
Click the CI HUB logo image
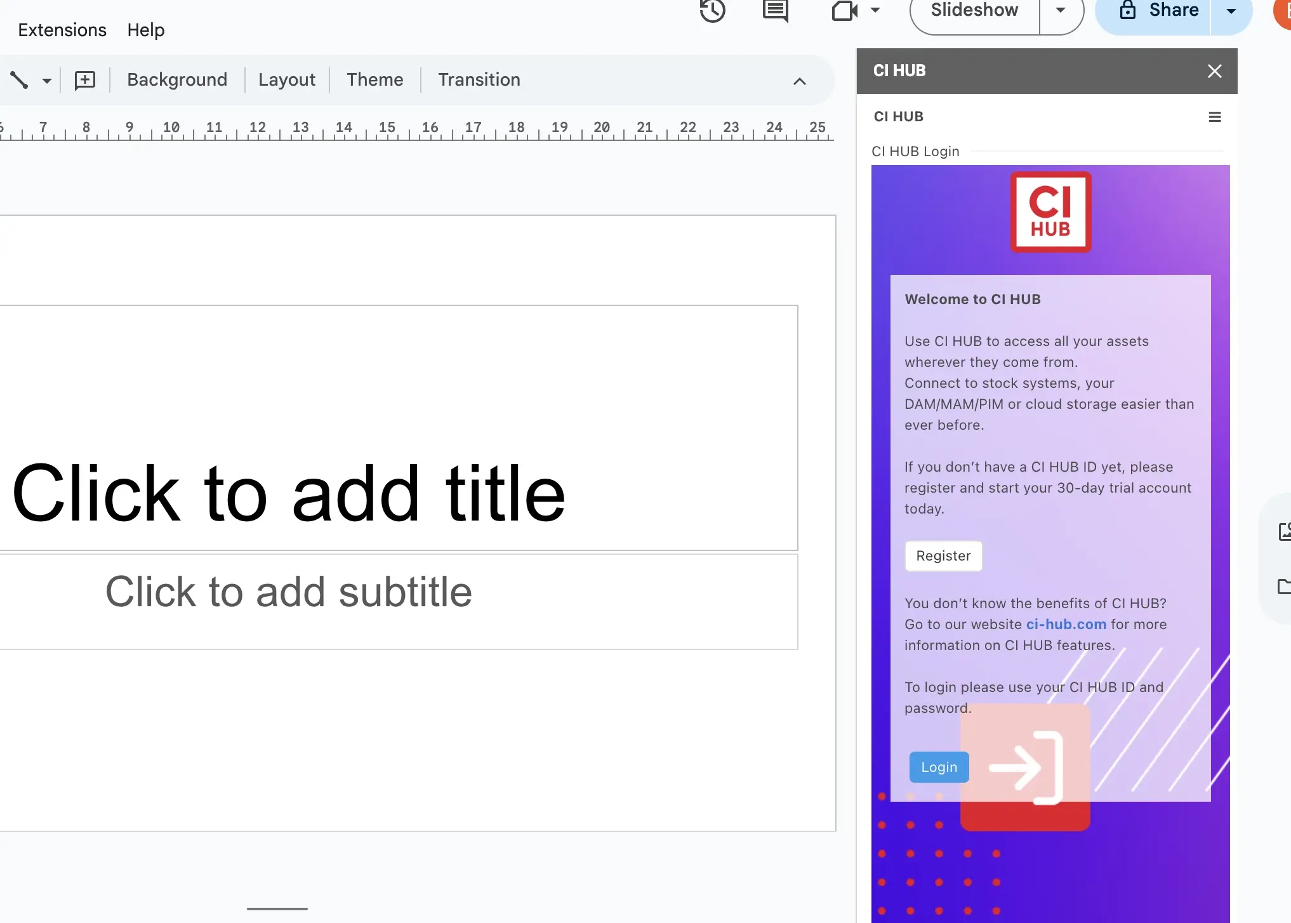point(1050,212)
